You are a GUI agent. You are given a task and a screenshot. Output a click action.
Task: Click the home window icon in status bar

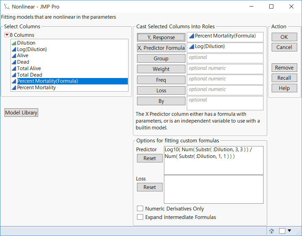click(x=271, y=231)
